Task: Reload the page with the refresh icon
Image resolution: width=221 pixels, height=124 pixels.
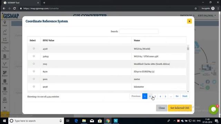Action: point(15,8)
